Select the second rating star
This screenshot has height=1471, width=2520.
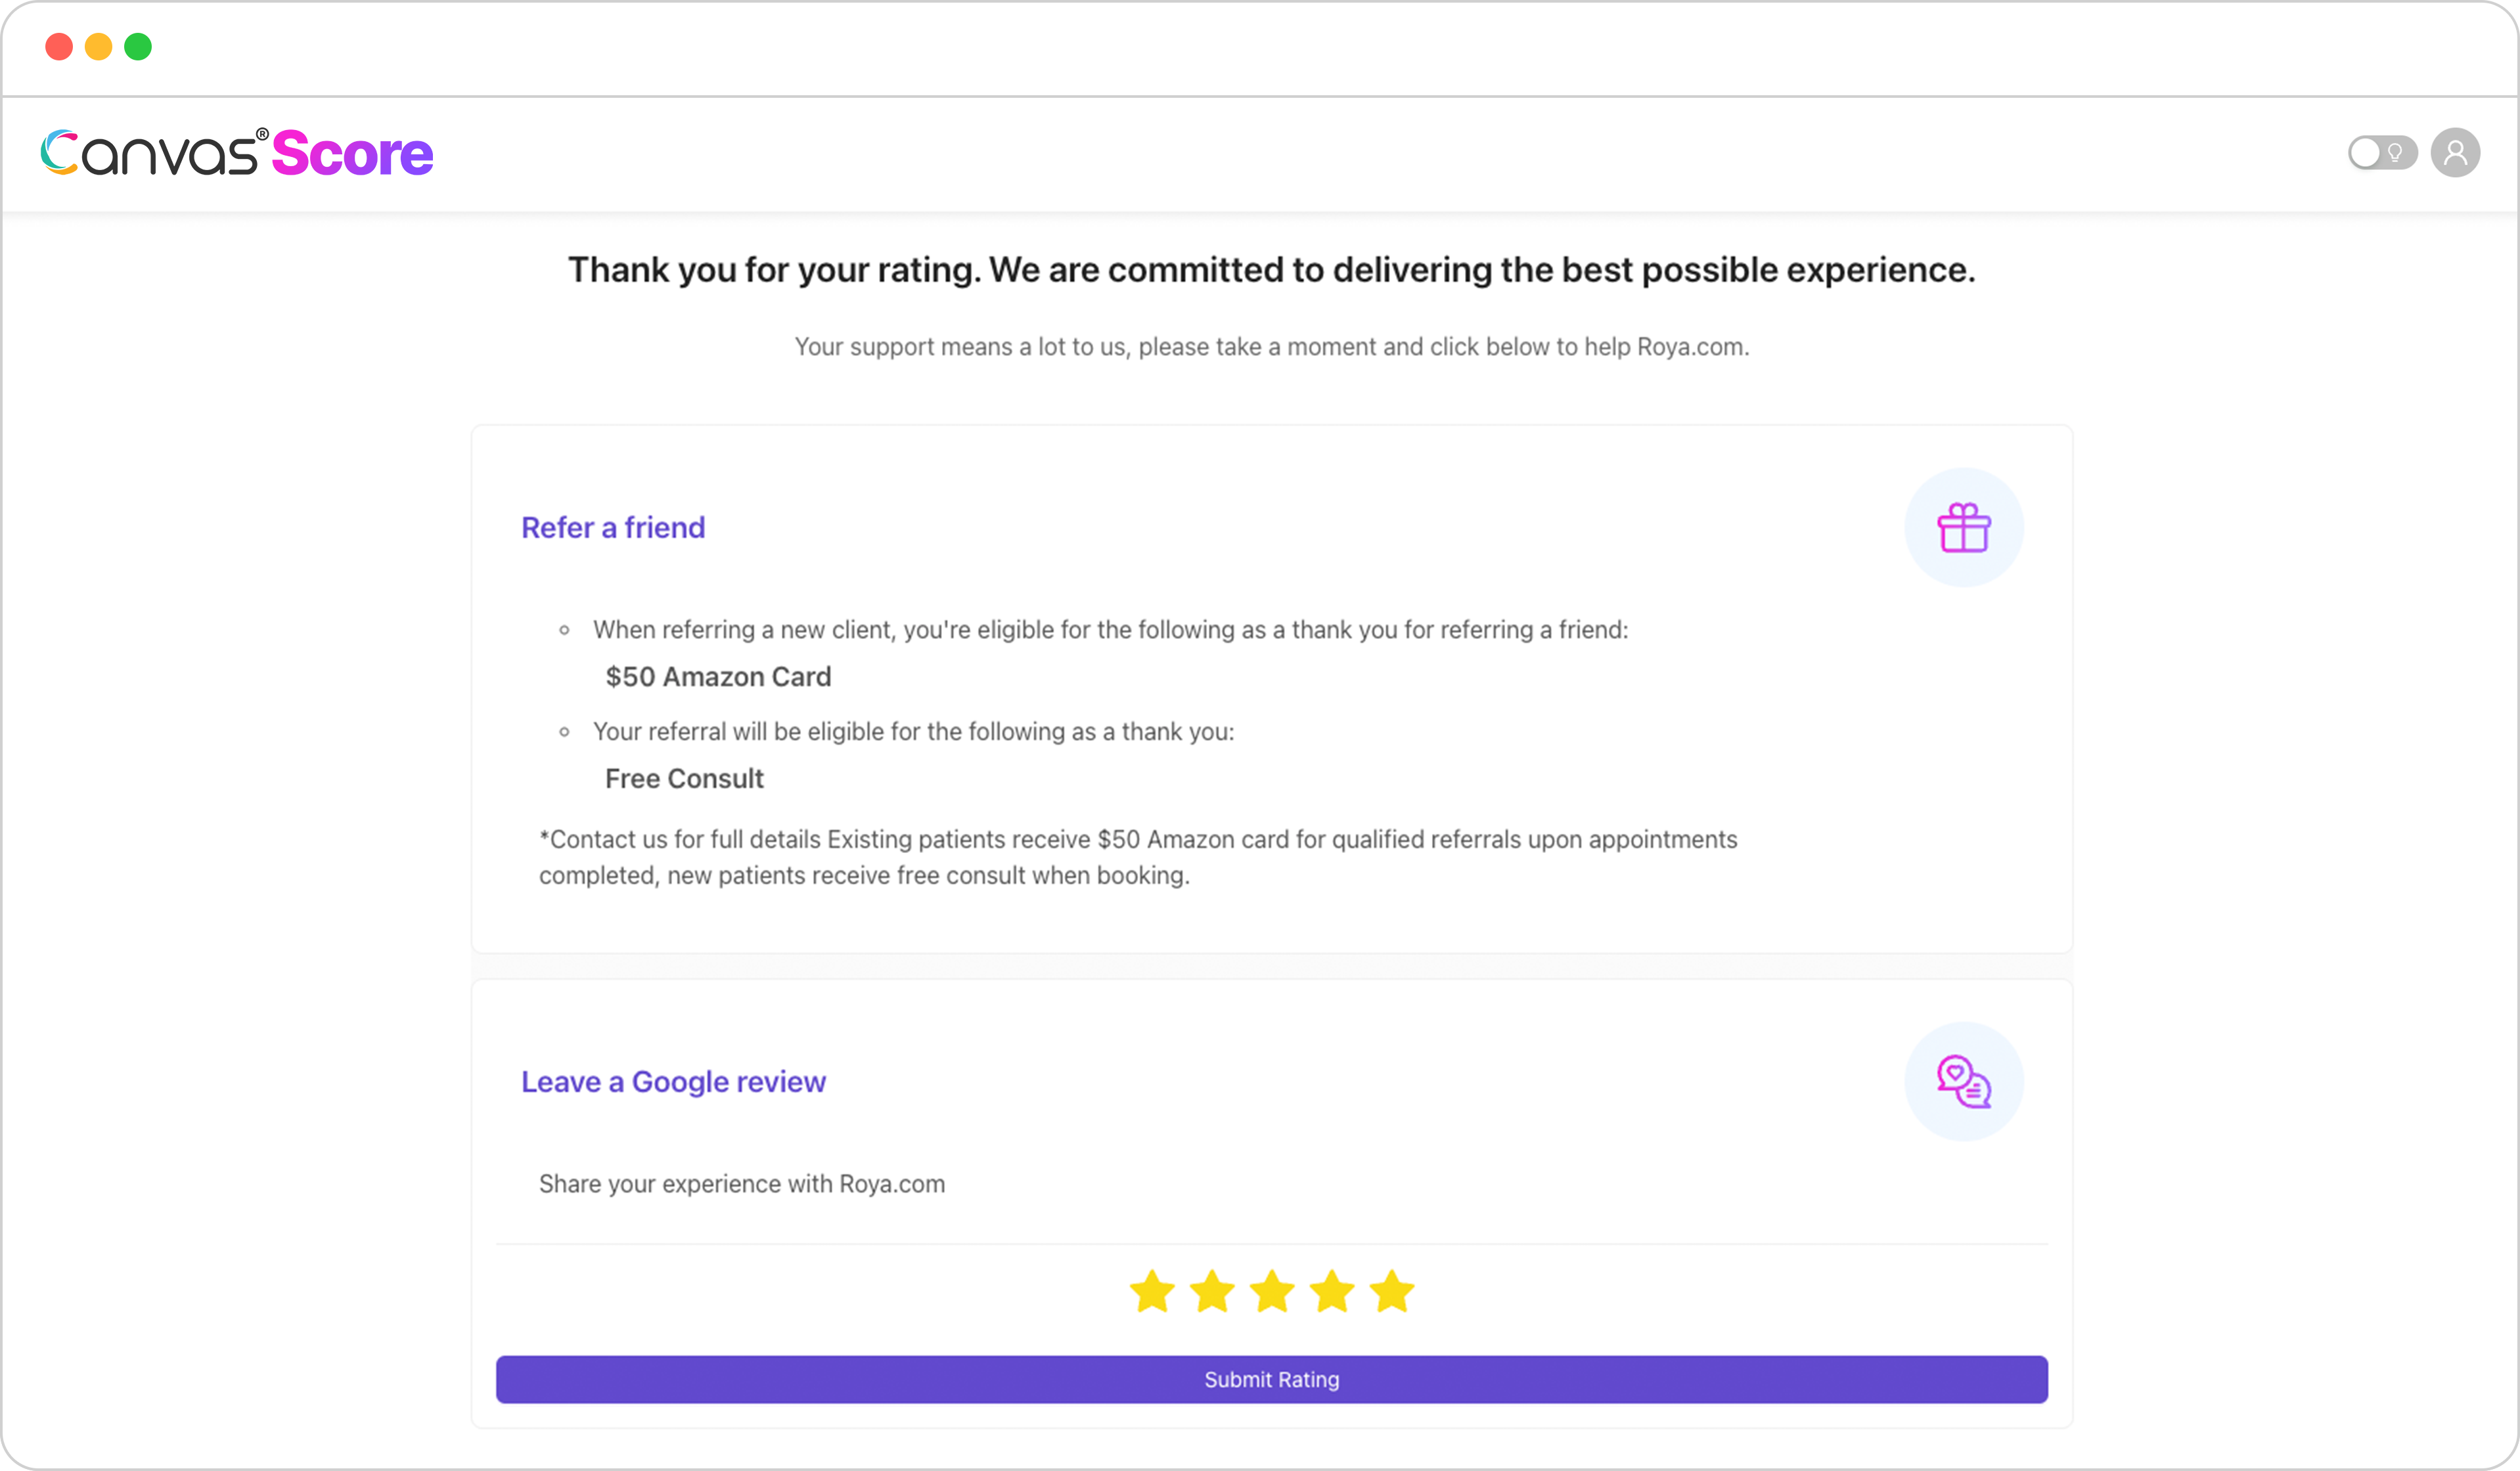click(x=1212, y=1291)
